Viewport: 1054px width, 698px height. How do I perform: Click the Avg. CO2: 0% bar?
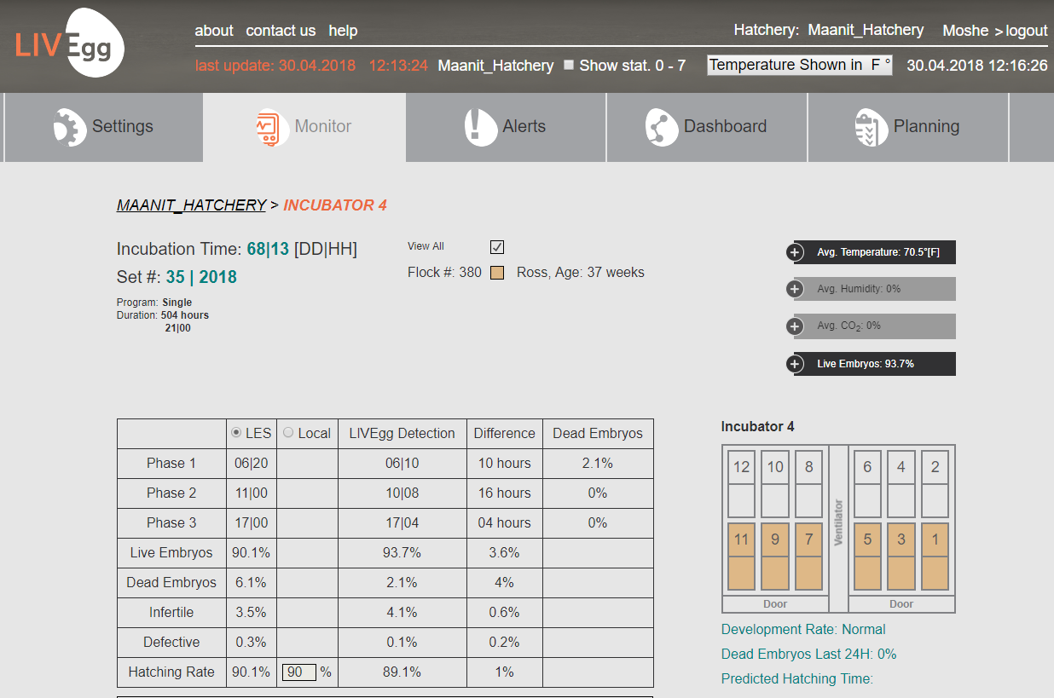pos(875,326)
